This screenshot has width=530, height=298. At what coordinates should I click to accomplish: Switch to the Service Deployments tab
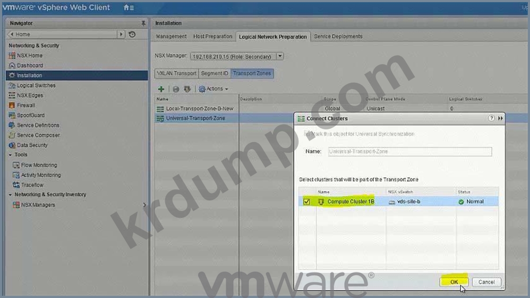tap(338, 36)
